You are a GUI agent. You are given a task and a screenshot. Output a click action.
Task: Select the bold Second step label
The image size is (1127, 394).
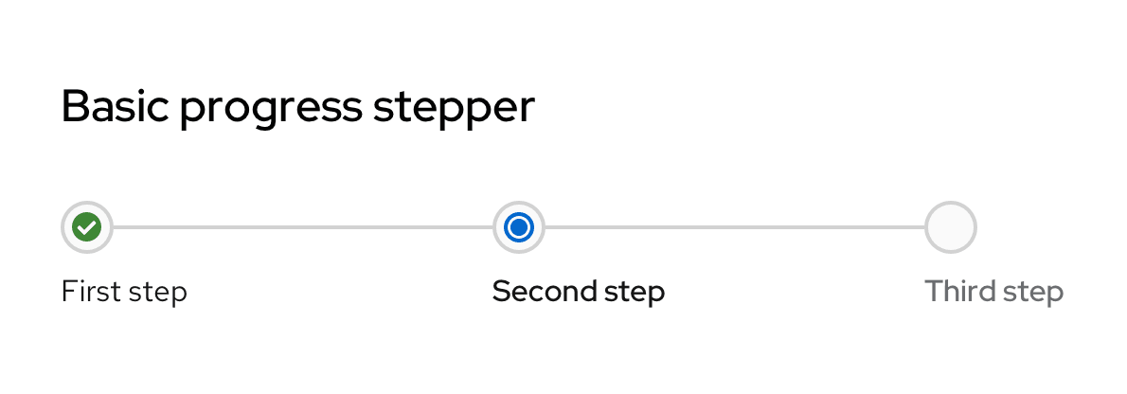578,292
